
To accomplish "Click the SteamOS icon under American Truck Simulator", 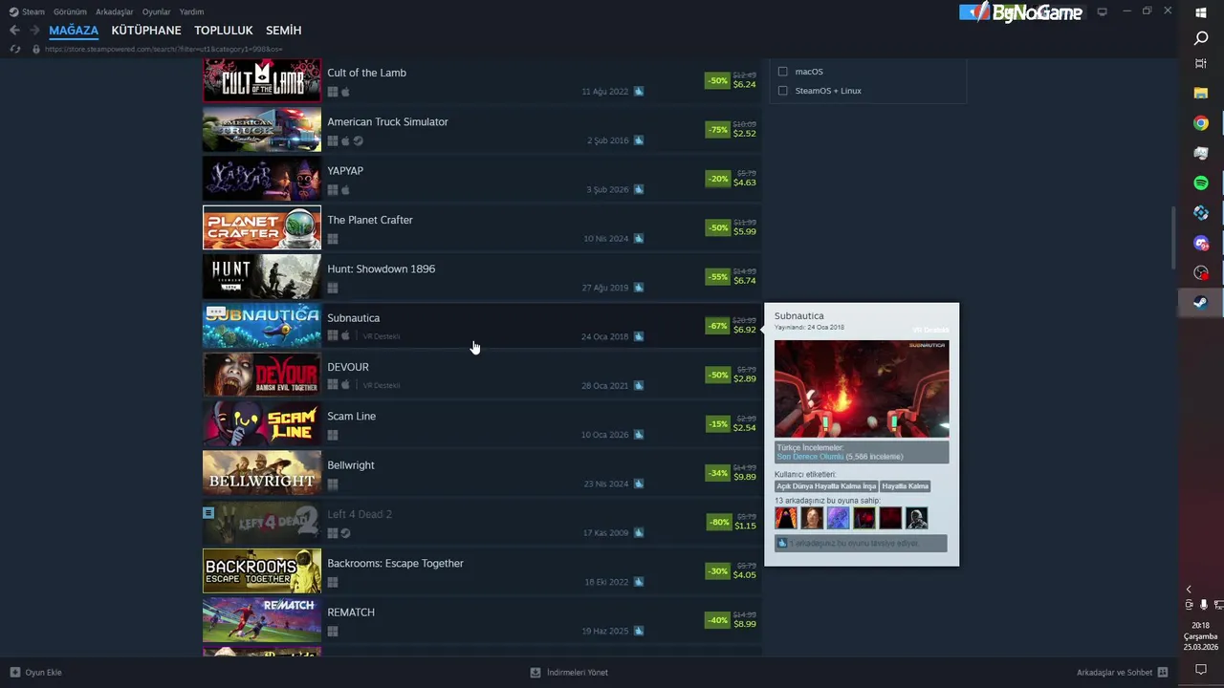I will 358,141.
